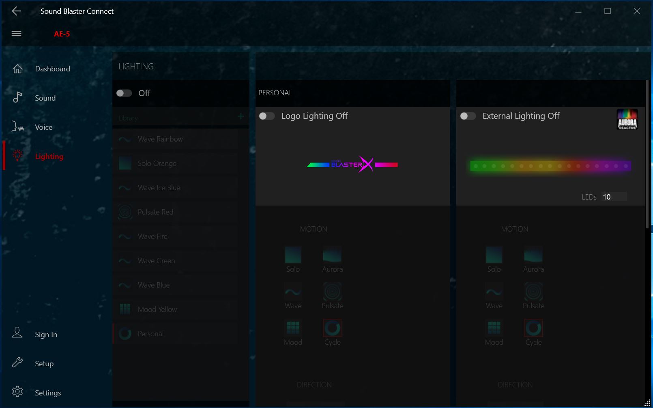Open the Voice section
Screen dimensions: 653x408
(x=43, y=127)
